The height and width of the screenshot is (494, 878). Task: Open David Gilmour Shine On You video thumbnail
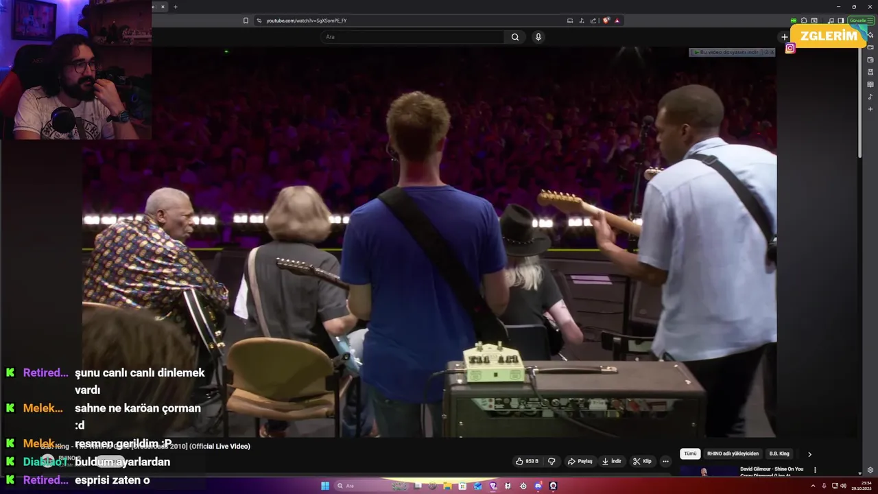(x=709, y=471)
